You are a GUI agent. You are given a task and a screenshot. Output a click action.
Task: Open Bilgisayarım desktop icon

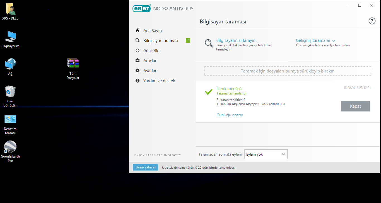coord(10,37)
